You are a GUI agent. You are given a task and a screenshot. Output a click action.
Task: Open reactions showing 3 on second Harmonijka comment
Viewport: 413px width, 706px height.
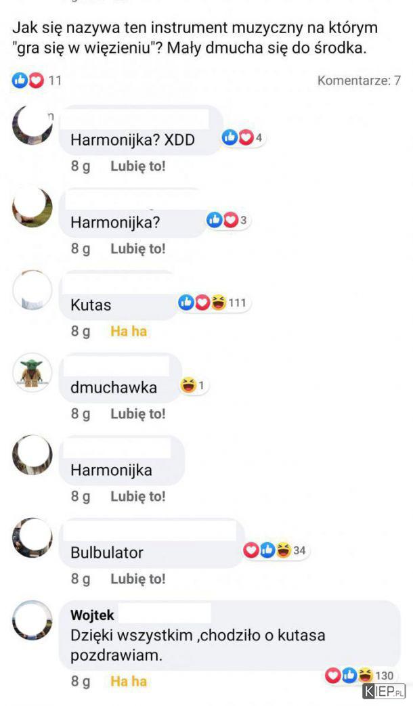point(228,220)
